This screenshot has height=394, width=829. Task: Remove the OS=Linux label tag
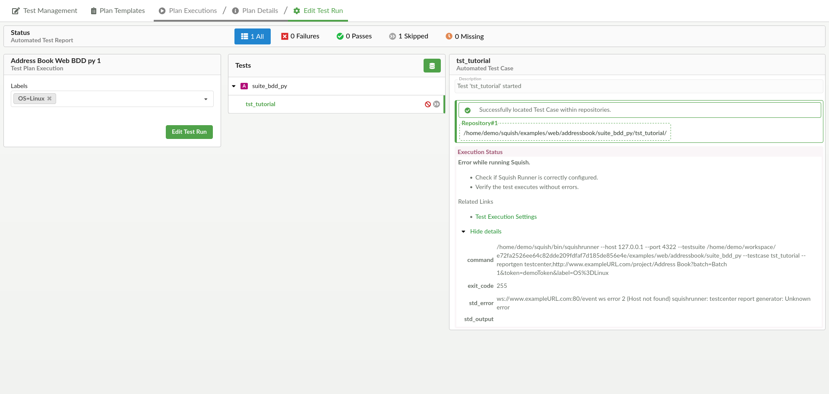(50, 99)
